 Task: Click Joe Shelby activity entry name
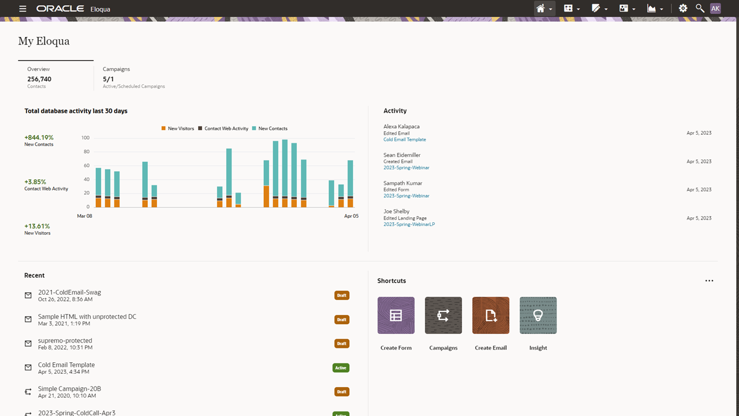396,211
